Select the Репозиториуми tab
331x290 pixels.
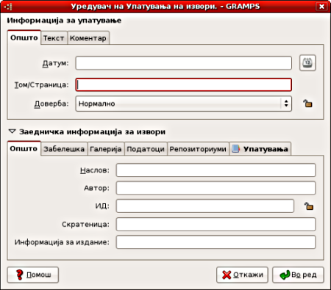(198, 149)
